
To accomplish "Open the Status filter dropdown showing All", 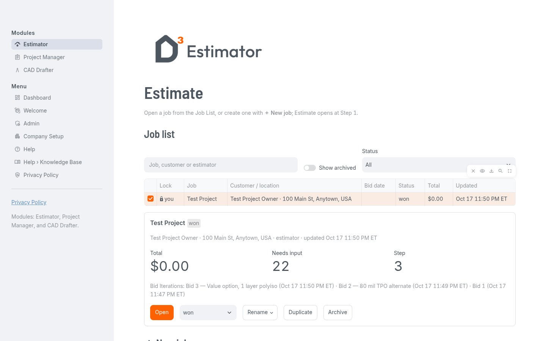I will click(439, 165).
